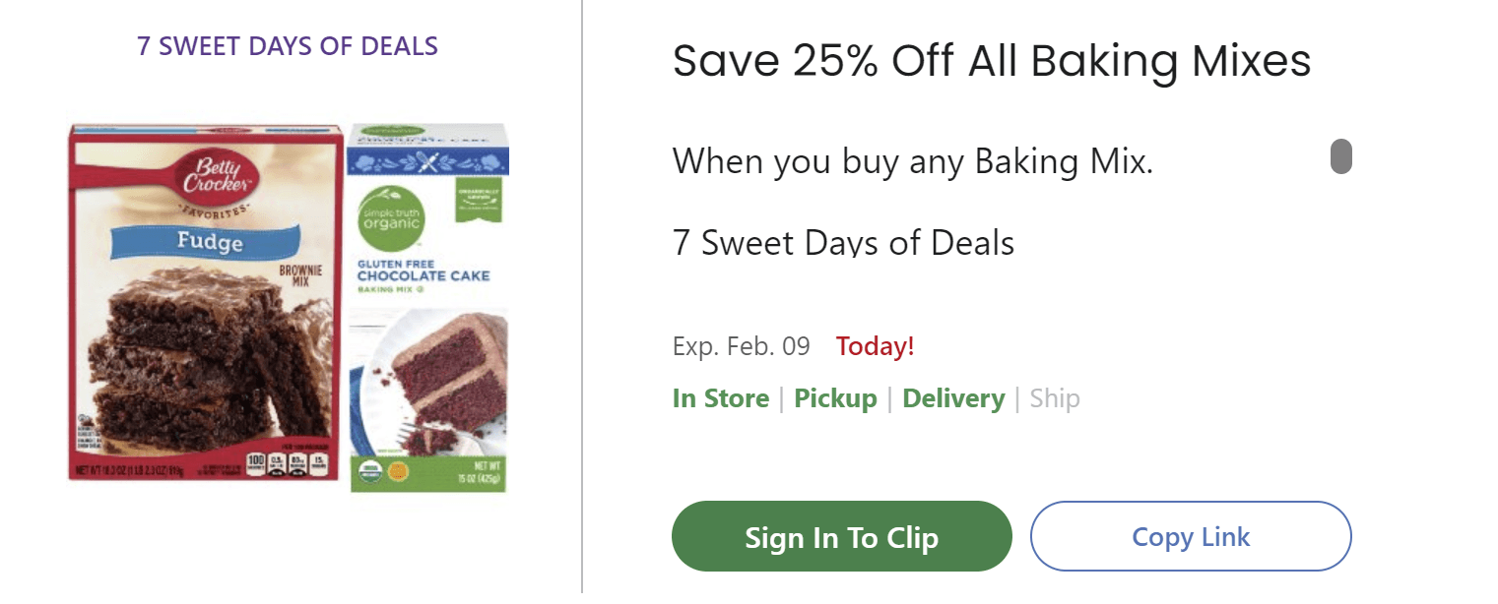1498x604 pixels.
Task: Click the Save 25% Off All Baking Mixes title
Action: [x=991, y=61]
